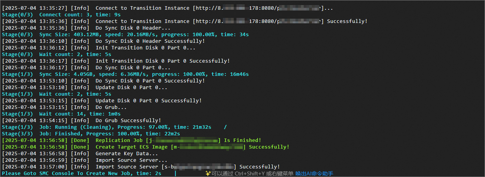Select the 13:36:12 'Init Transition Disk 0 Part 0...' line
The image size is (485, 177).
pyautogui.click(x=99, y=47)
